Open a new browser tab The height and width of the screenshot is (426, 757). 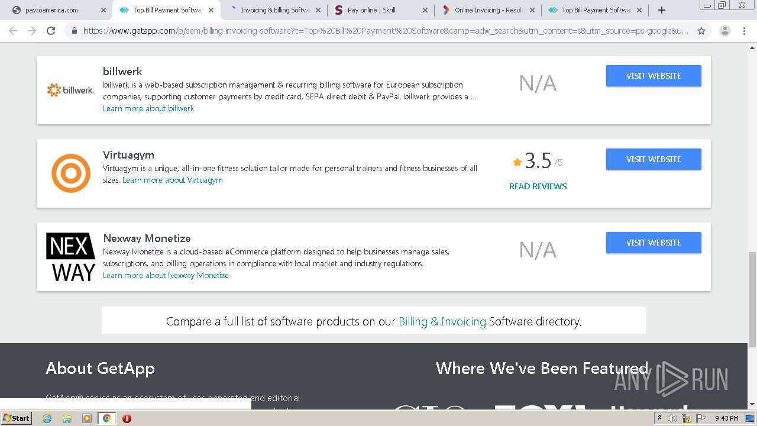click(x=661, y=10)
